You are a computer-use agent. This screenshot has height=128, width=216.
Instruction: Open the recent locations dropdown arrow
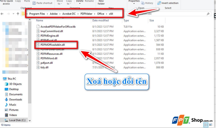pos(13,14)
